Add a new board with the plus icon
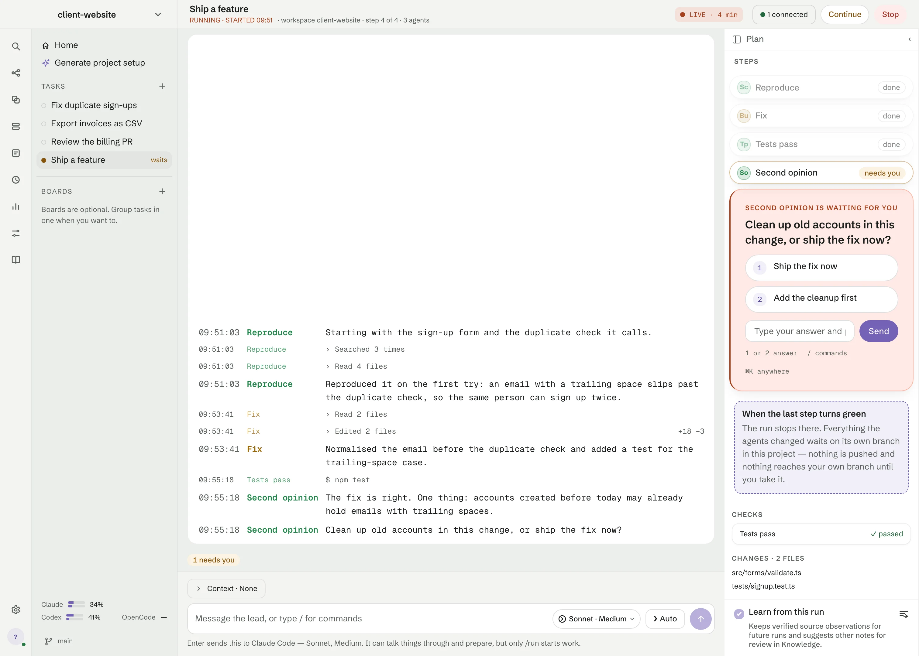This screenshot has height=656, width=919. pyautogui.click(x=162, y=191)
